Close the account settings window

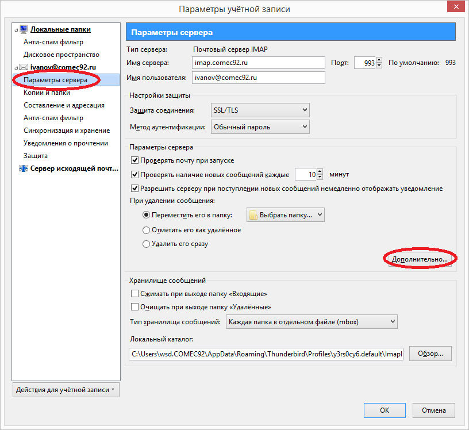tap(455, 9)
